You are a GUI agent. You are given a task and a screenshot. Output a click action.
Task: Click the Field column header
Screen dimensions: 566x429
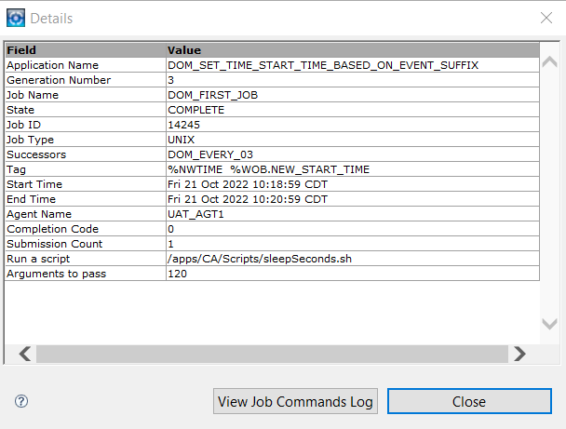pos(86,50)
